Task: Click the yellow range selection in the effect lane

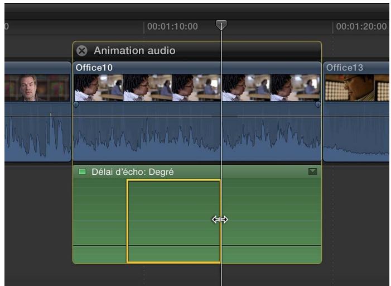Action: [x=174, y=221]
